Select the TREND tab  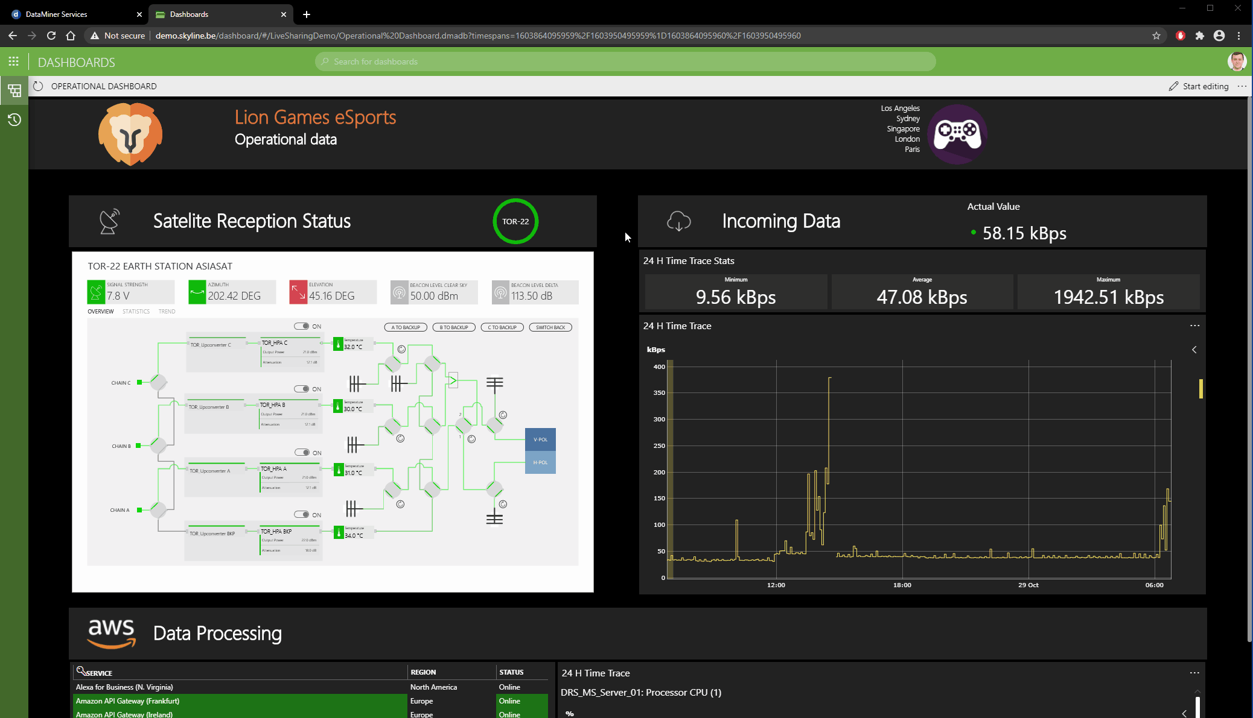(x=167, y=312)
